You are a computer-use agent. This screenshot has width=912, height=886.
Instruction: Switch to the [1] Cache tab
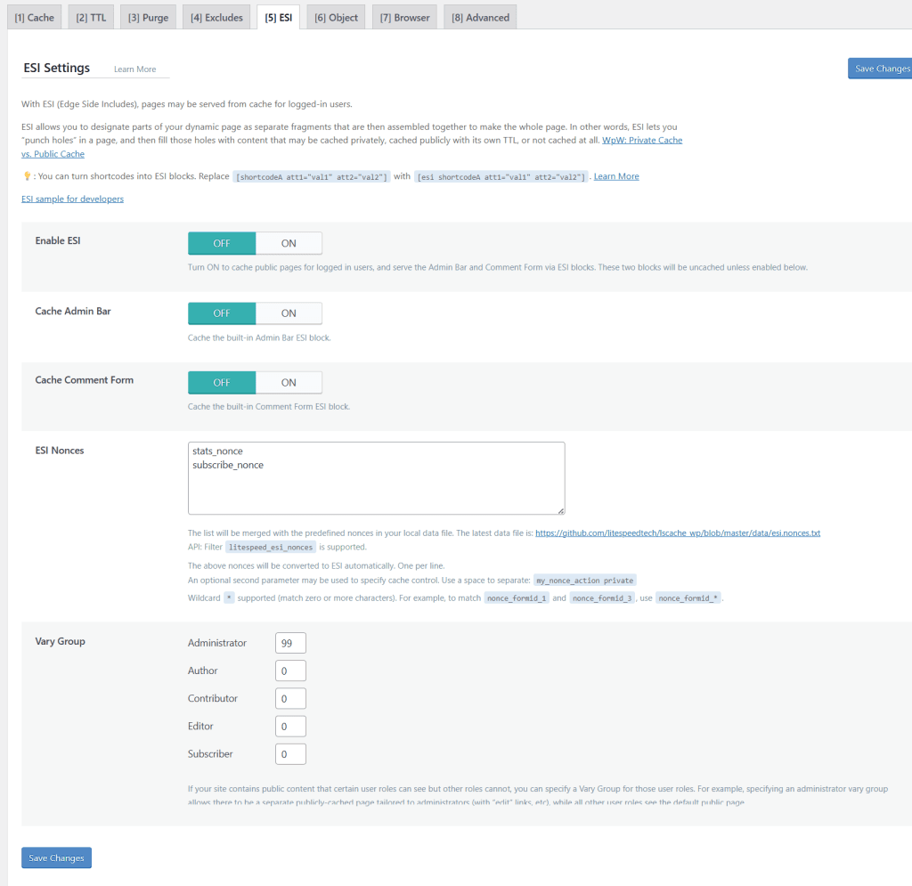point(34,16)
